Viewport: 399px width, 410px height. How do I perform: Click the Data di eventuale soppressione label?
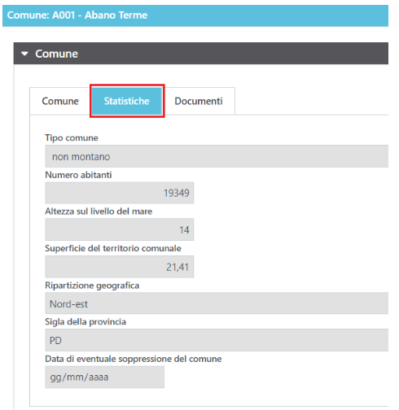pos(134,359)
